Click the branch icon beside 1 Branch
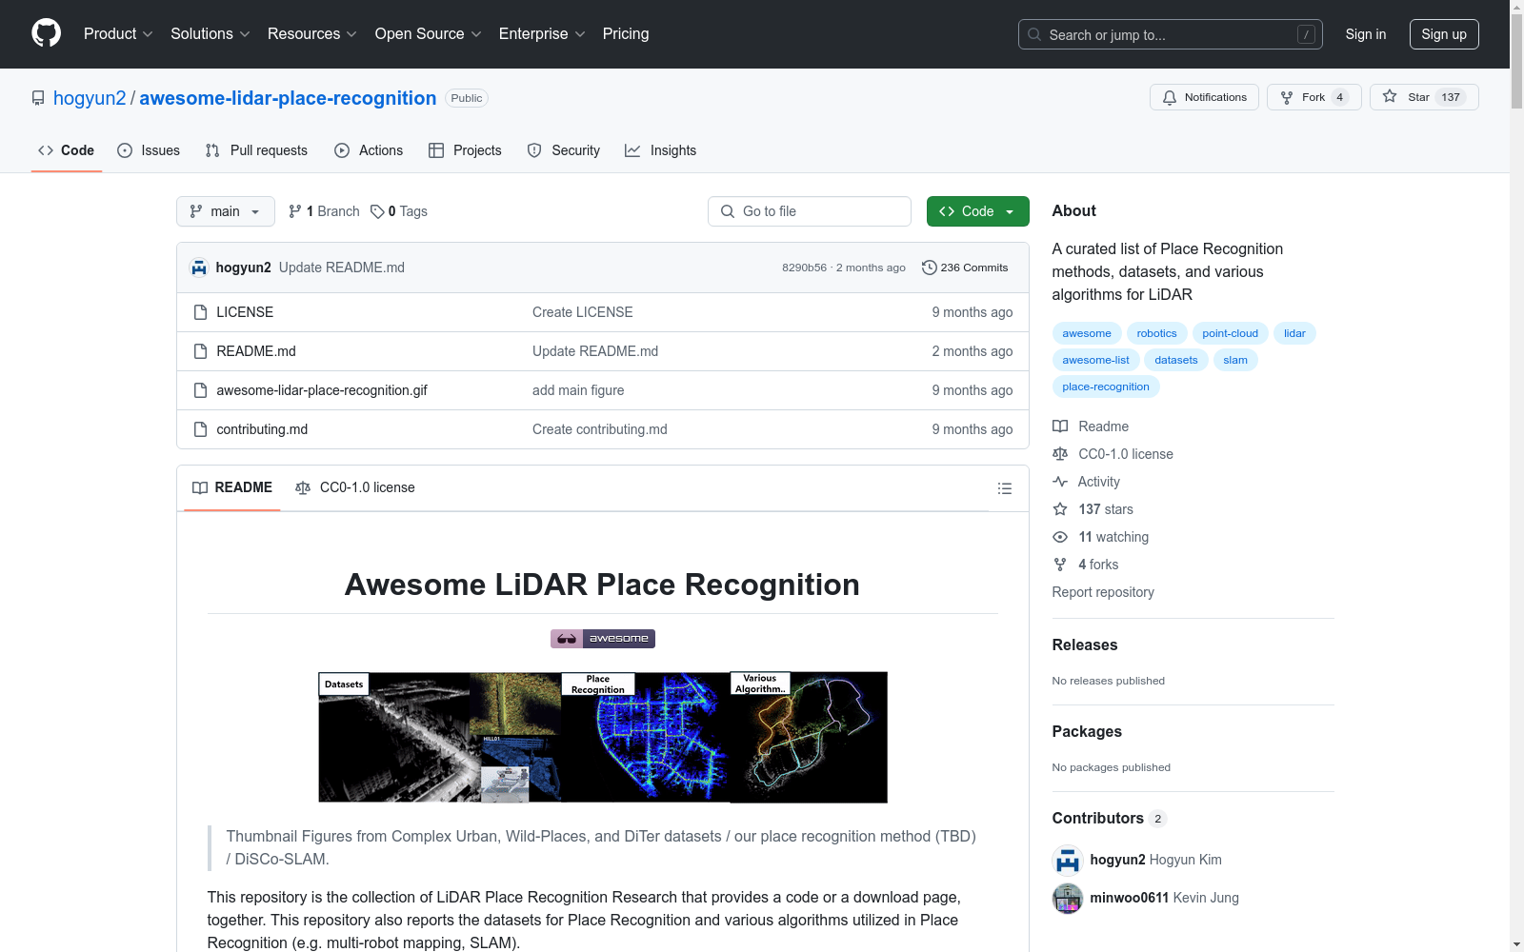1524x952 pixels. pos(295,211)
